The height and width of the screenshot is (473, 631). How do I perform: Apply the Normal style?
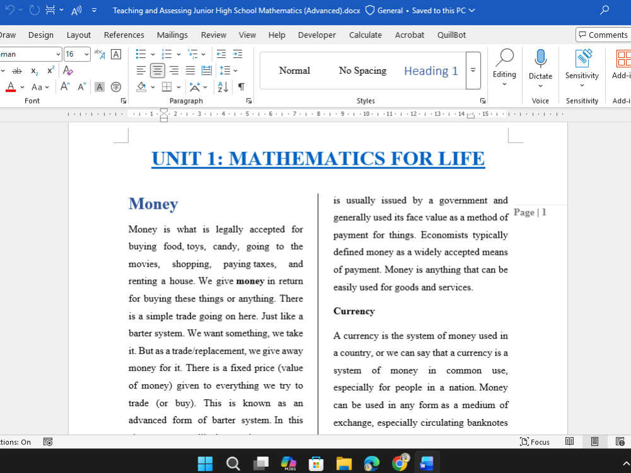coord(295,71)
